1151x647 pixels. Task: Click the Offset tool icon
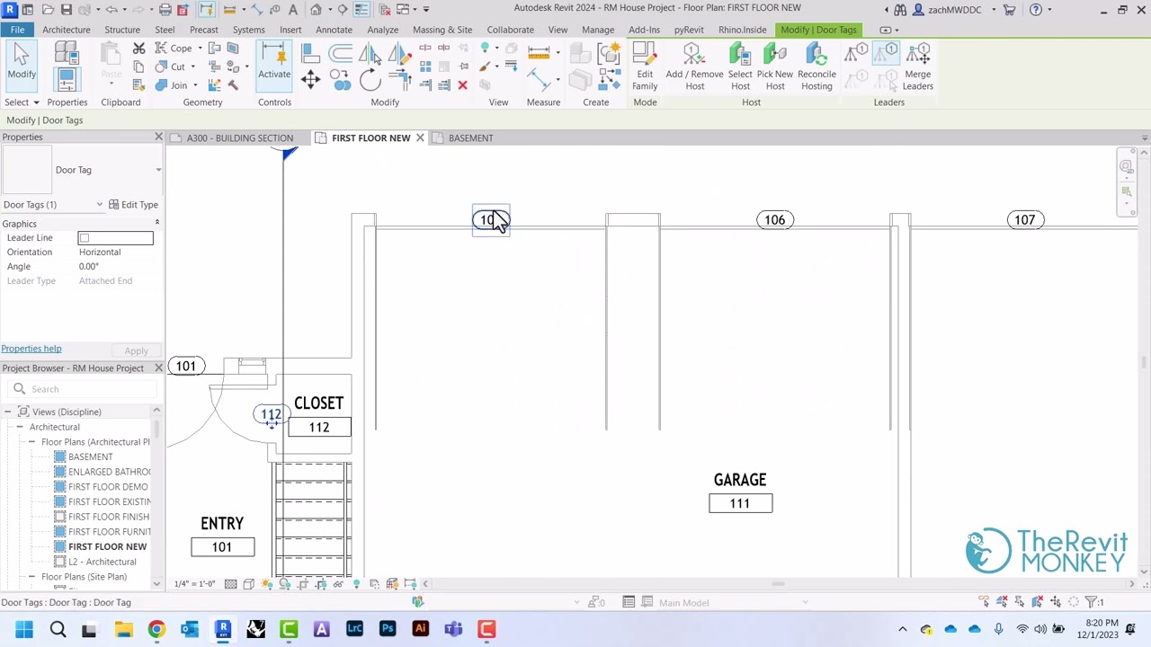pyautogui.click(x=341, y=54)
